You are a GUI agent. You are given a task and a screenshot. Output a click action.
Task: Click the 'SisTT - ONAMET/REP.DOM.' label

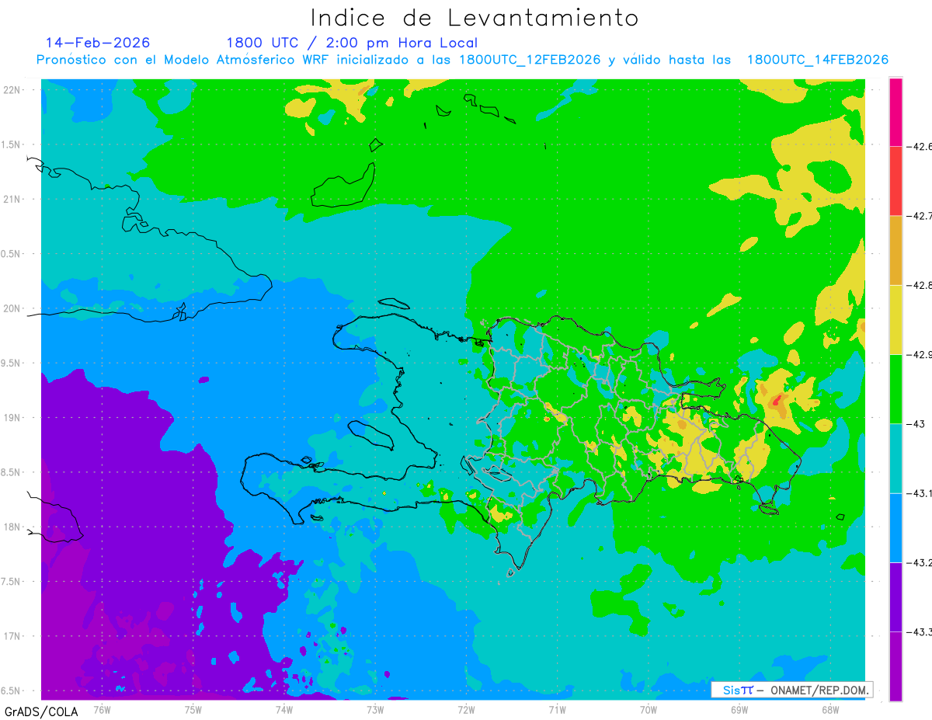click(x=794, y=690)
